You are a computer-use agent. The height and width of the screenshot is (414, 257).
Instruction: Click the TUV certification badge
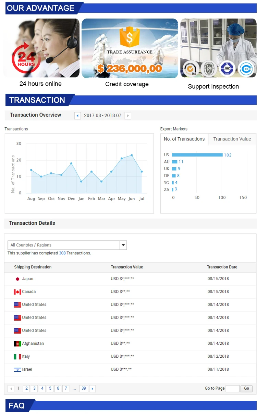(x=227, y=68)
